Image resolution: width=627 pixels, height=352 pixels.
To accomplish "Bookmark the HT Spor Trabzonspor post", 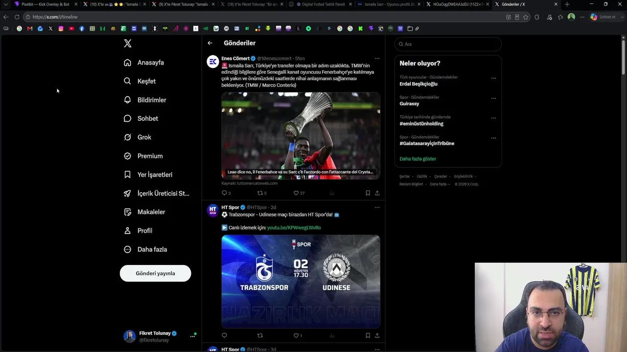I will point(368,335).
